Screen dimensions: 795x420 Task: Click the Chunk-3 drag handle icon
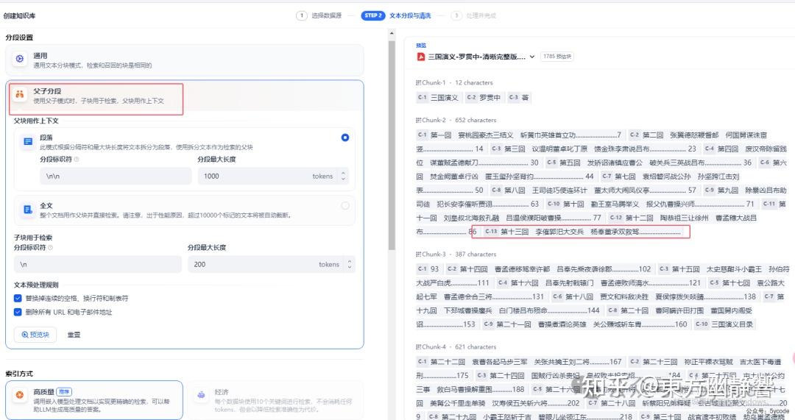click(418, 255)
